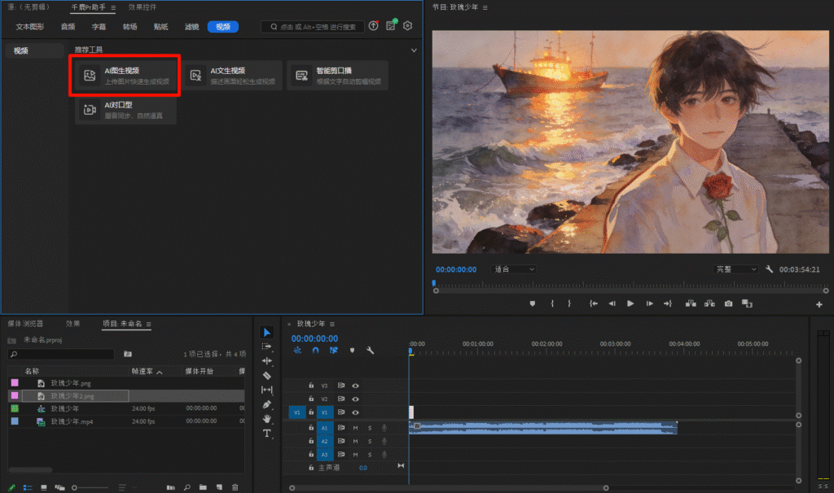Image resolution: width=834 pixels, height=493 pixels.
Task: Launch the 智能剪口播 tool
Action: [337, 76]
